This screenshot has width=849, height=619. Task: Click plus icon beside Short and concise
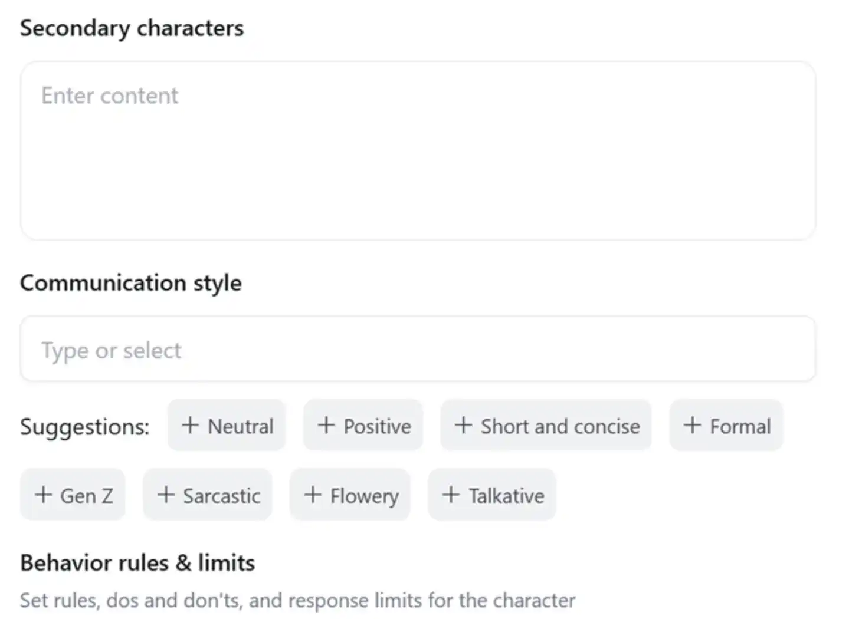463,425
